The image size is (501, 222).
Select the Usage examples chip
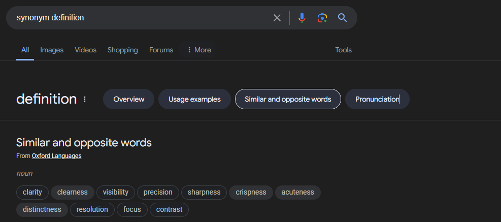194,99
